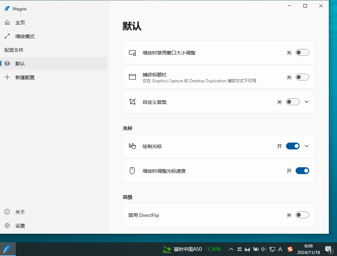
Task: Expand the 自定义裁剪 options chevron
Action: pyautogui.click(x=307, y=102)
